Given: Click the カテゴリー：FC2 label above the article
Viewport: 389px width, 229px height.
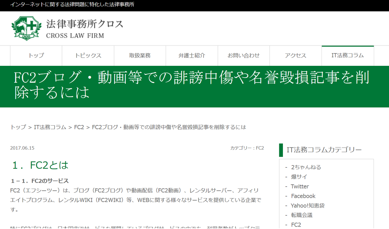Looking at the screenshot, I should click(247, 148).
